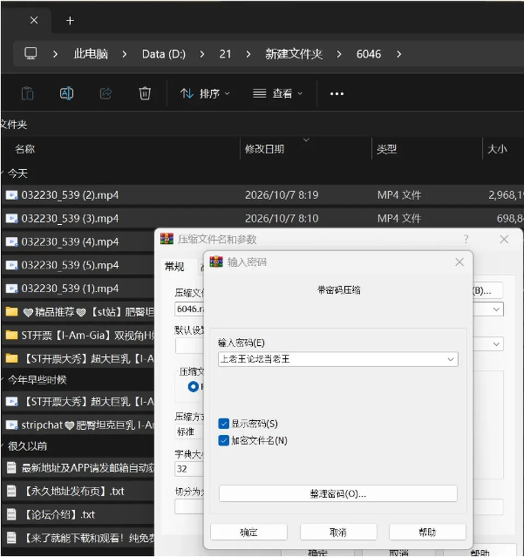Close the current Explorer tab

(34, 20)
